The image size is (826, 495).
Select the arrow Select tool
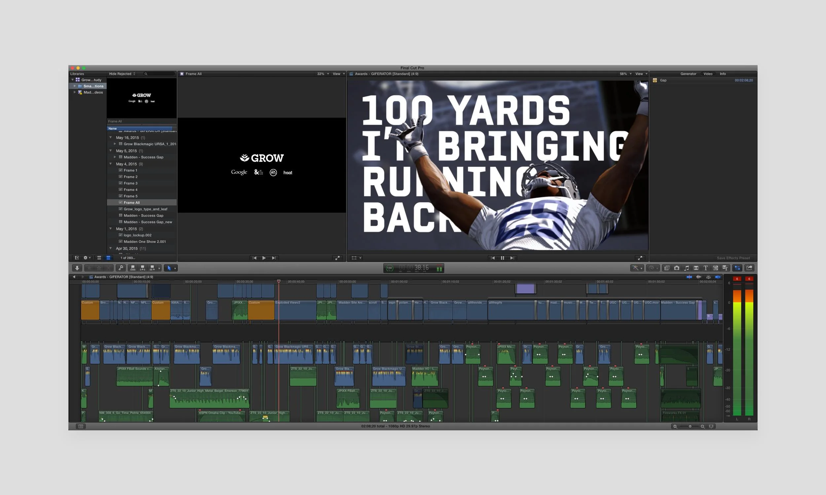click(169, 268)
